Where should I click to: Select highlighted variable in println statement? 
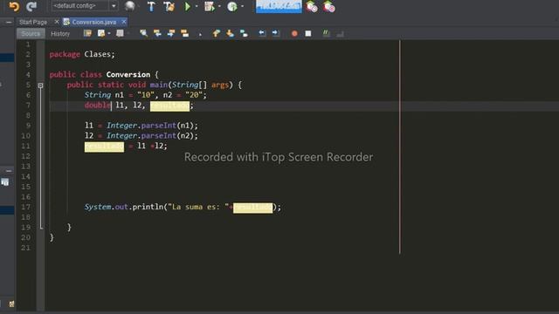(252, 208)
